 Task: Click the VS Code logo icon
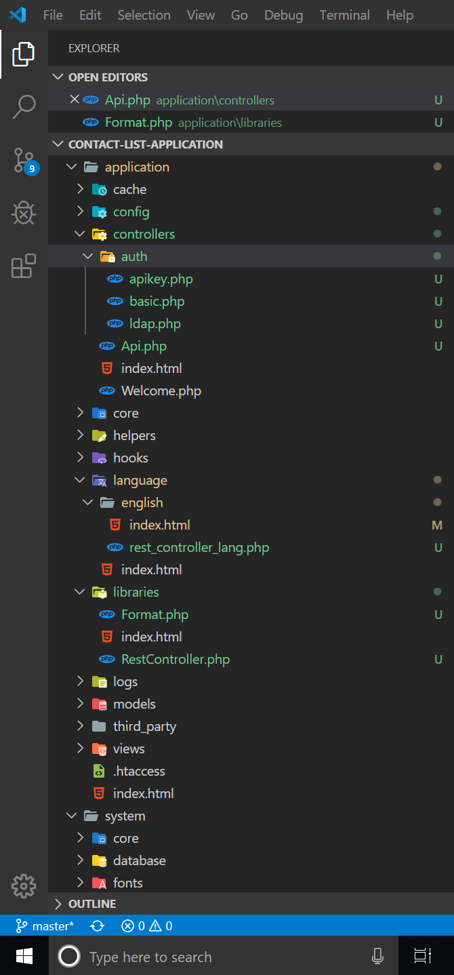click(16, 14)
